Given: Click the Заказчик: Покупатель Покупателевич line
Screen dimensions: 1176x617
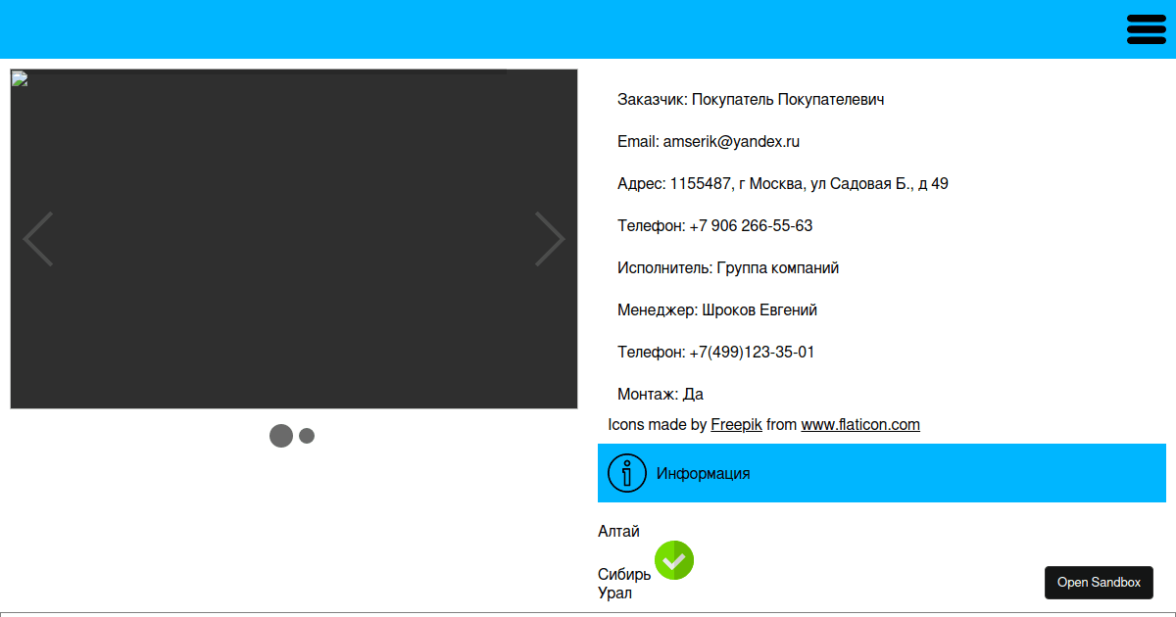Looking at the screenshot, I should click(x=751, y=99).
